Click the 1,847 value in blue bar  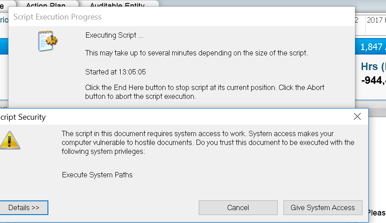point(372,47)
